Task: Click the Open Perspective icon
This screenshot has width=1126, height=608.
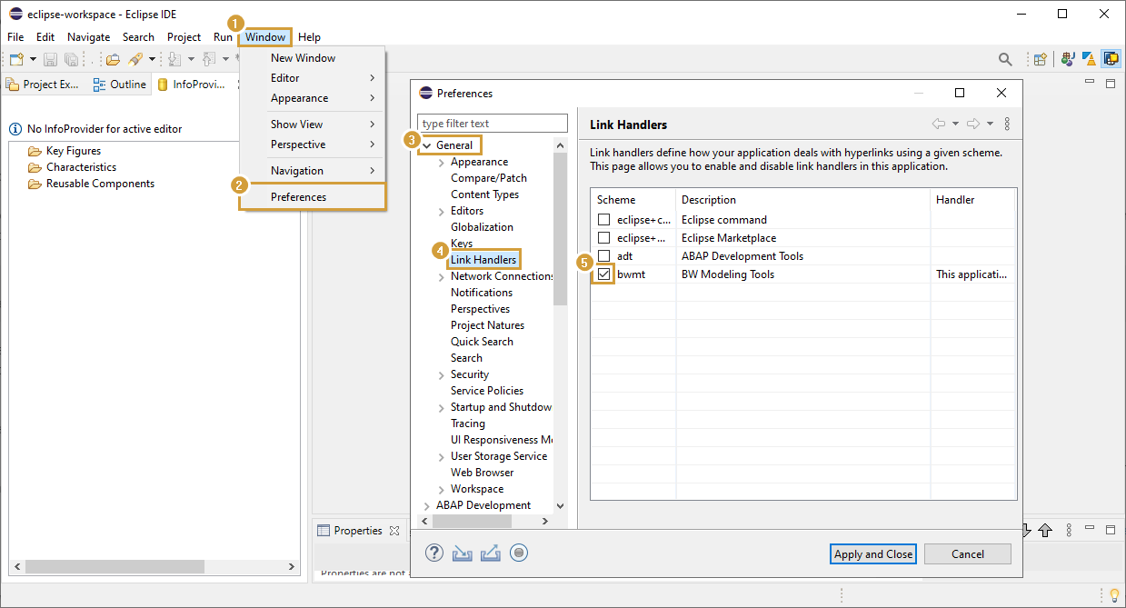Action: (x=1040, y=58)
